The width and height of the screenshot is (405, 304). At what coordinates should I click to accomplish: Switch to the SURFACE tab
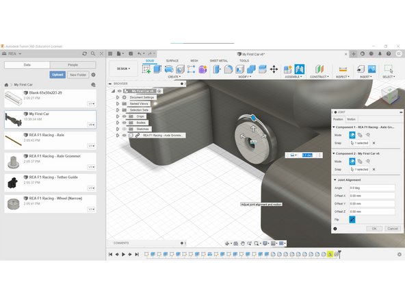pos(172,61)
